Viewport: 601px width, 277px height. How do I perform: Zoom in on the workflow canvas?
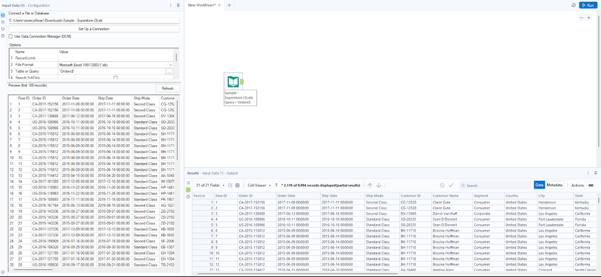click(588, 18)
